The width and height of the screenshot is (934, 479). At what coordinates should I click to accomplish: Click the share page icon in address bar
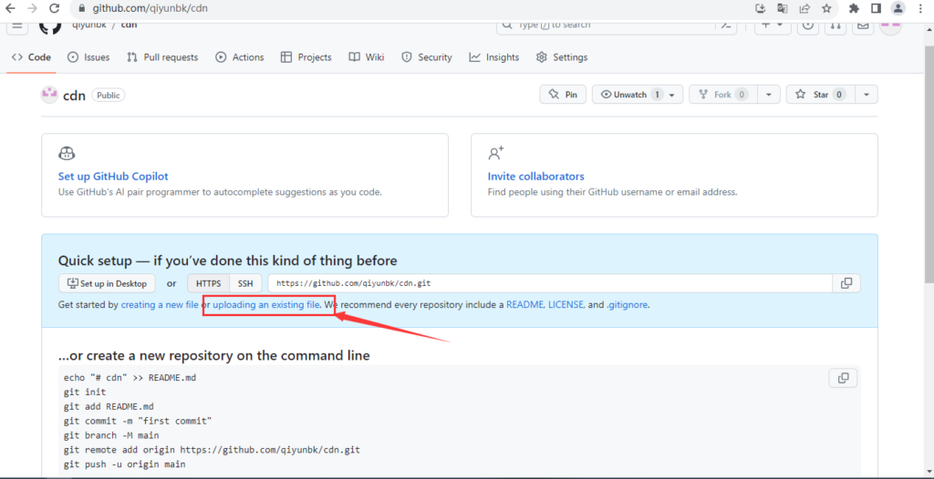804,8
